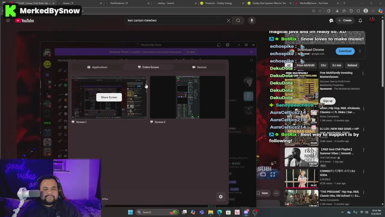Open the CONNECT DJ SODA video thumbnail
The height and width of the screenshot is (217, 385).
tap(301, 178)
